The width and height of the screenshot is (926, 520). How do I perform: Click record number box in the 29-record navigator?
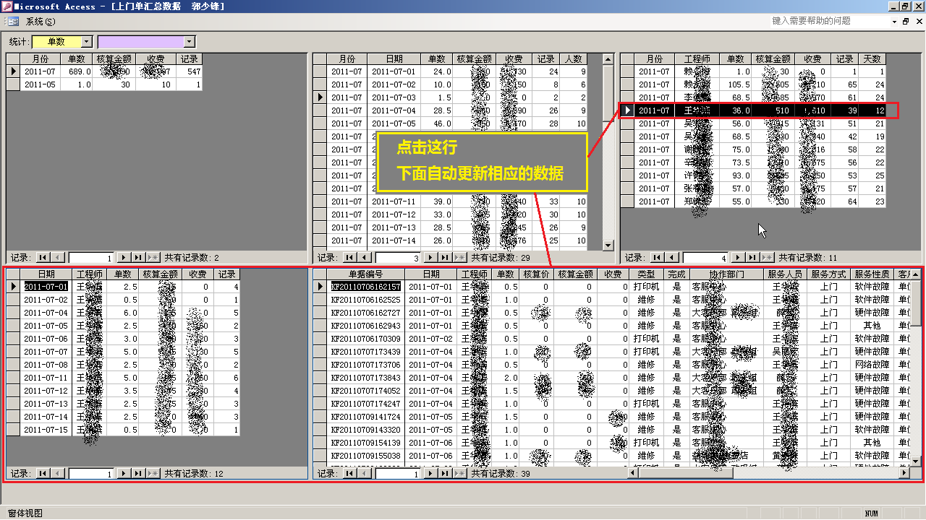(397, 258)
